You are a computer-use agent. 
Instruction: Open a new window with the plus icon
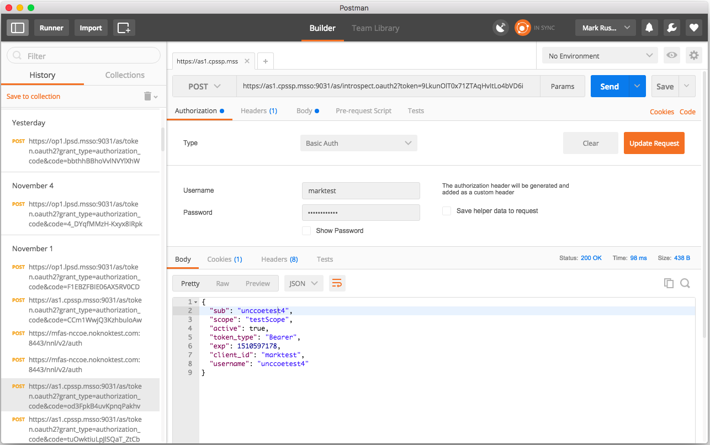click(124, 28)
